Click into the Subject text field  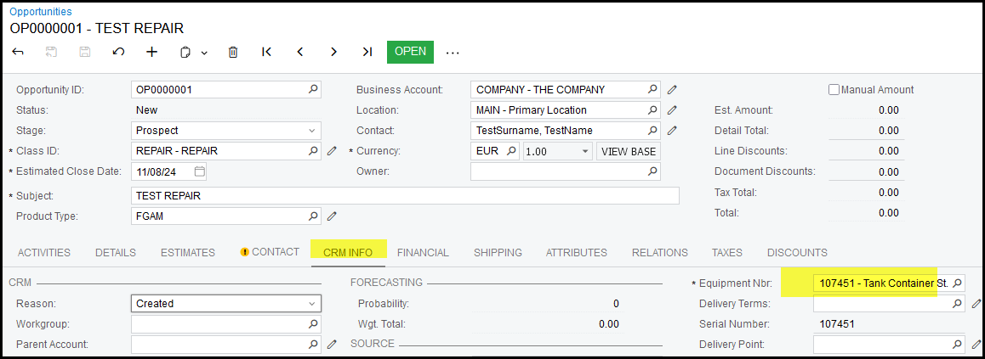(405, 195)
